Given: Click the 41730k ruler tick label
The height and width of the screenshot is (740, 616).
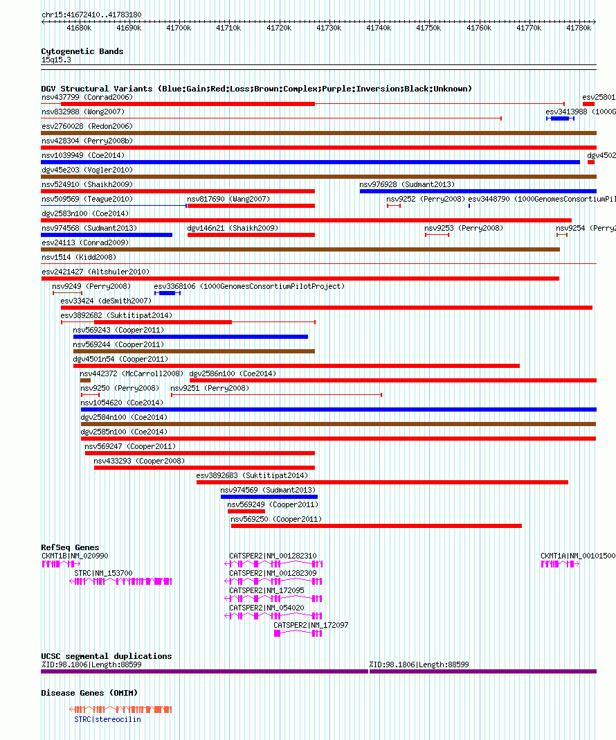Looking at the screenshot, I should 329,28.
